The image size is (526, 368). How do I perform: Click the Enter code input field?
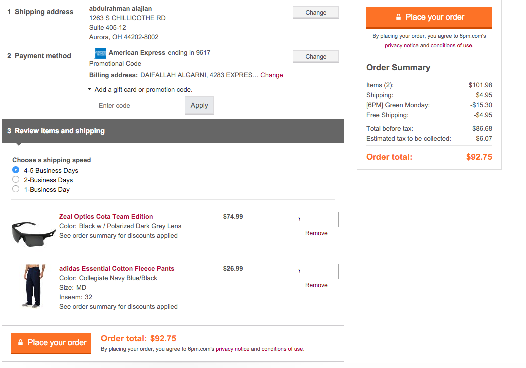pos(138,106)
